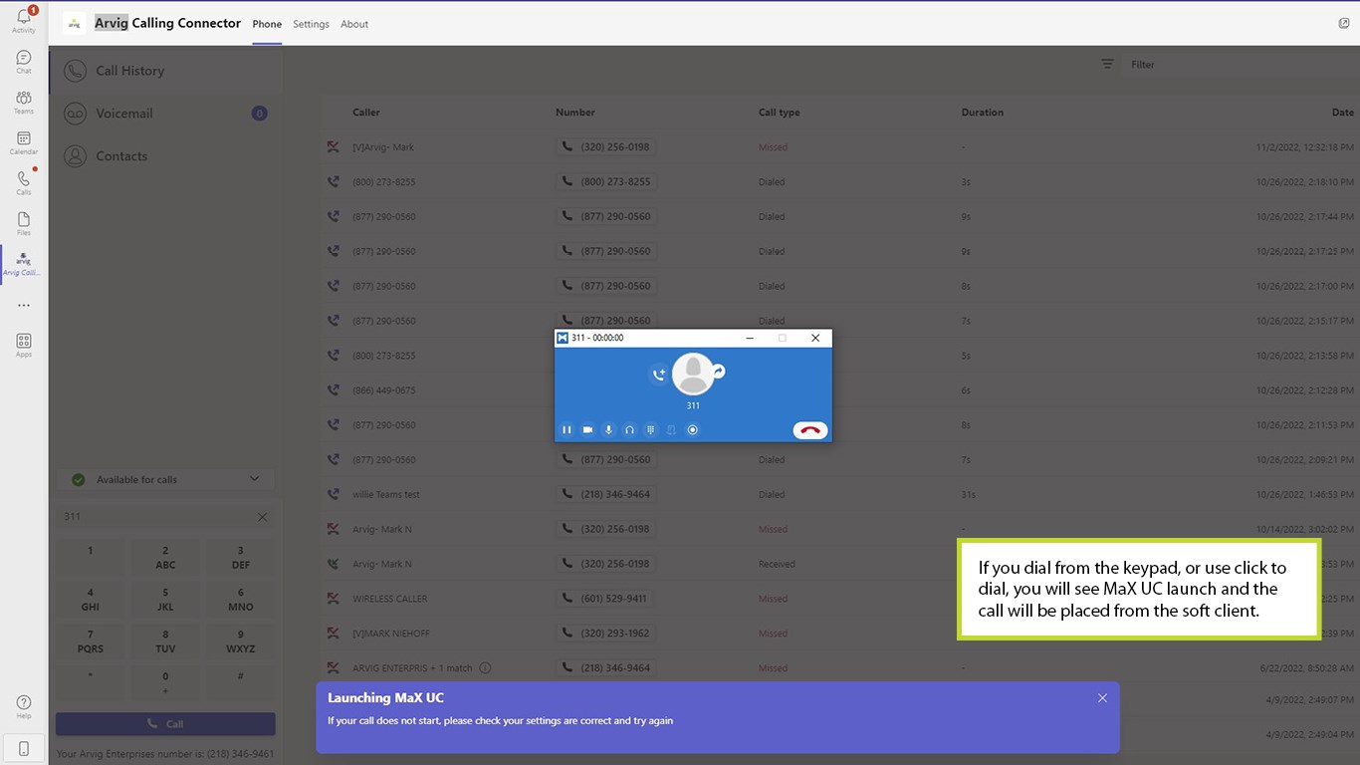
Task: Dismiss the Launching MaX UC banner
Action: point(1102,698)
